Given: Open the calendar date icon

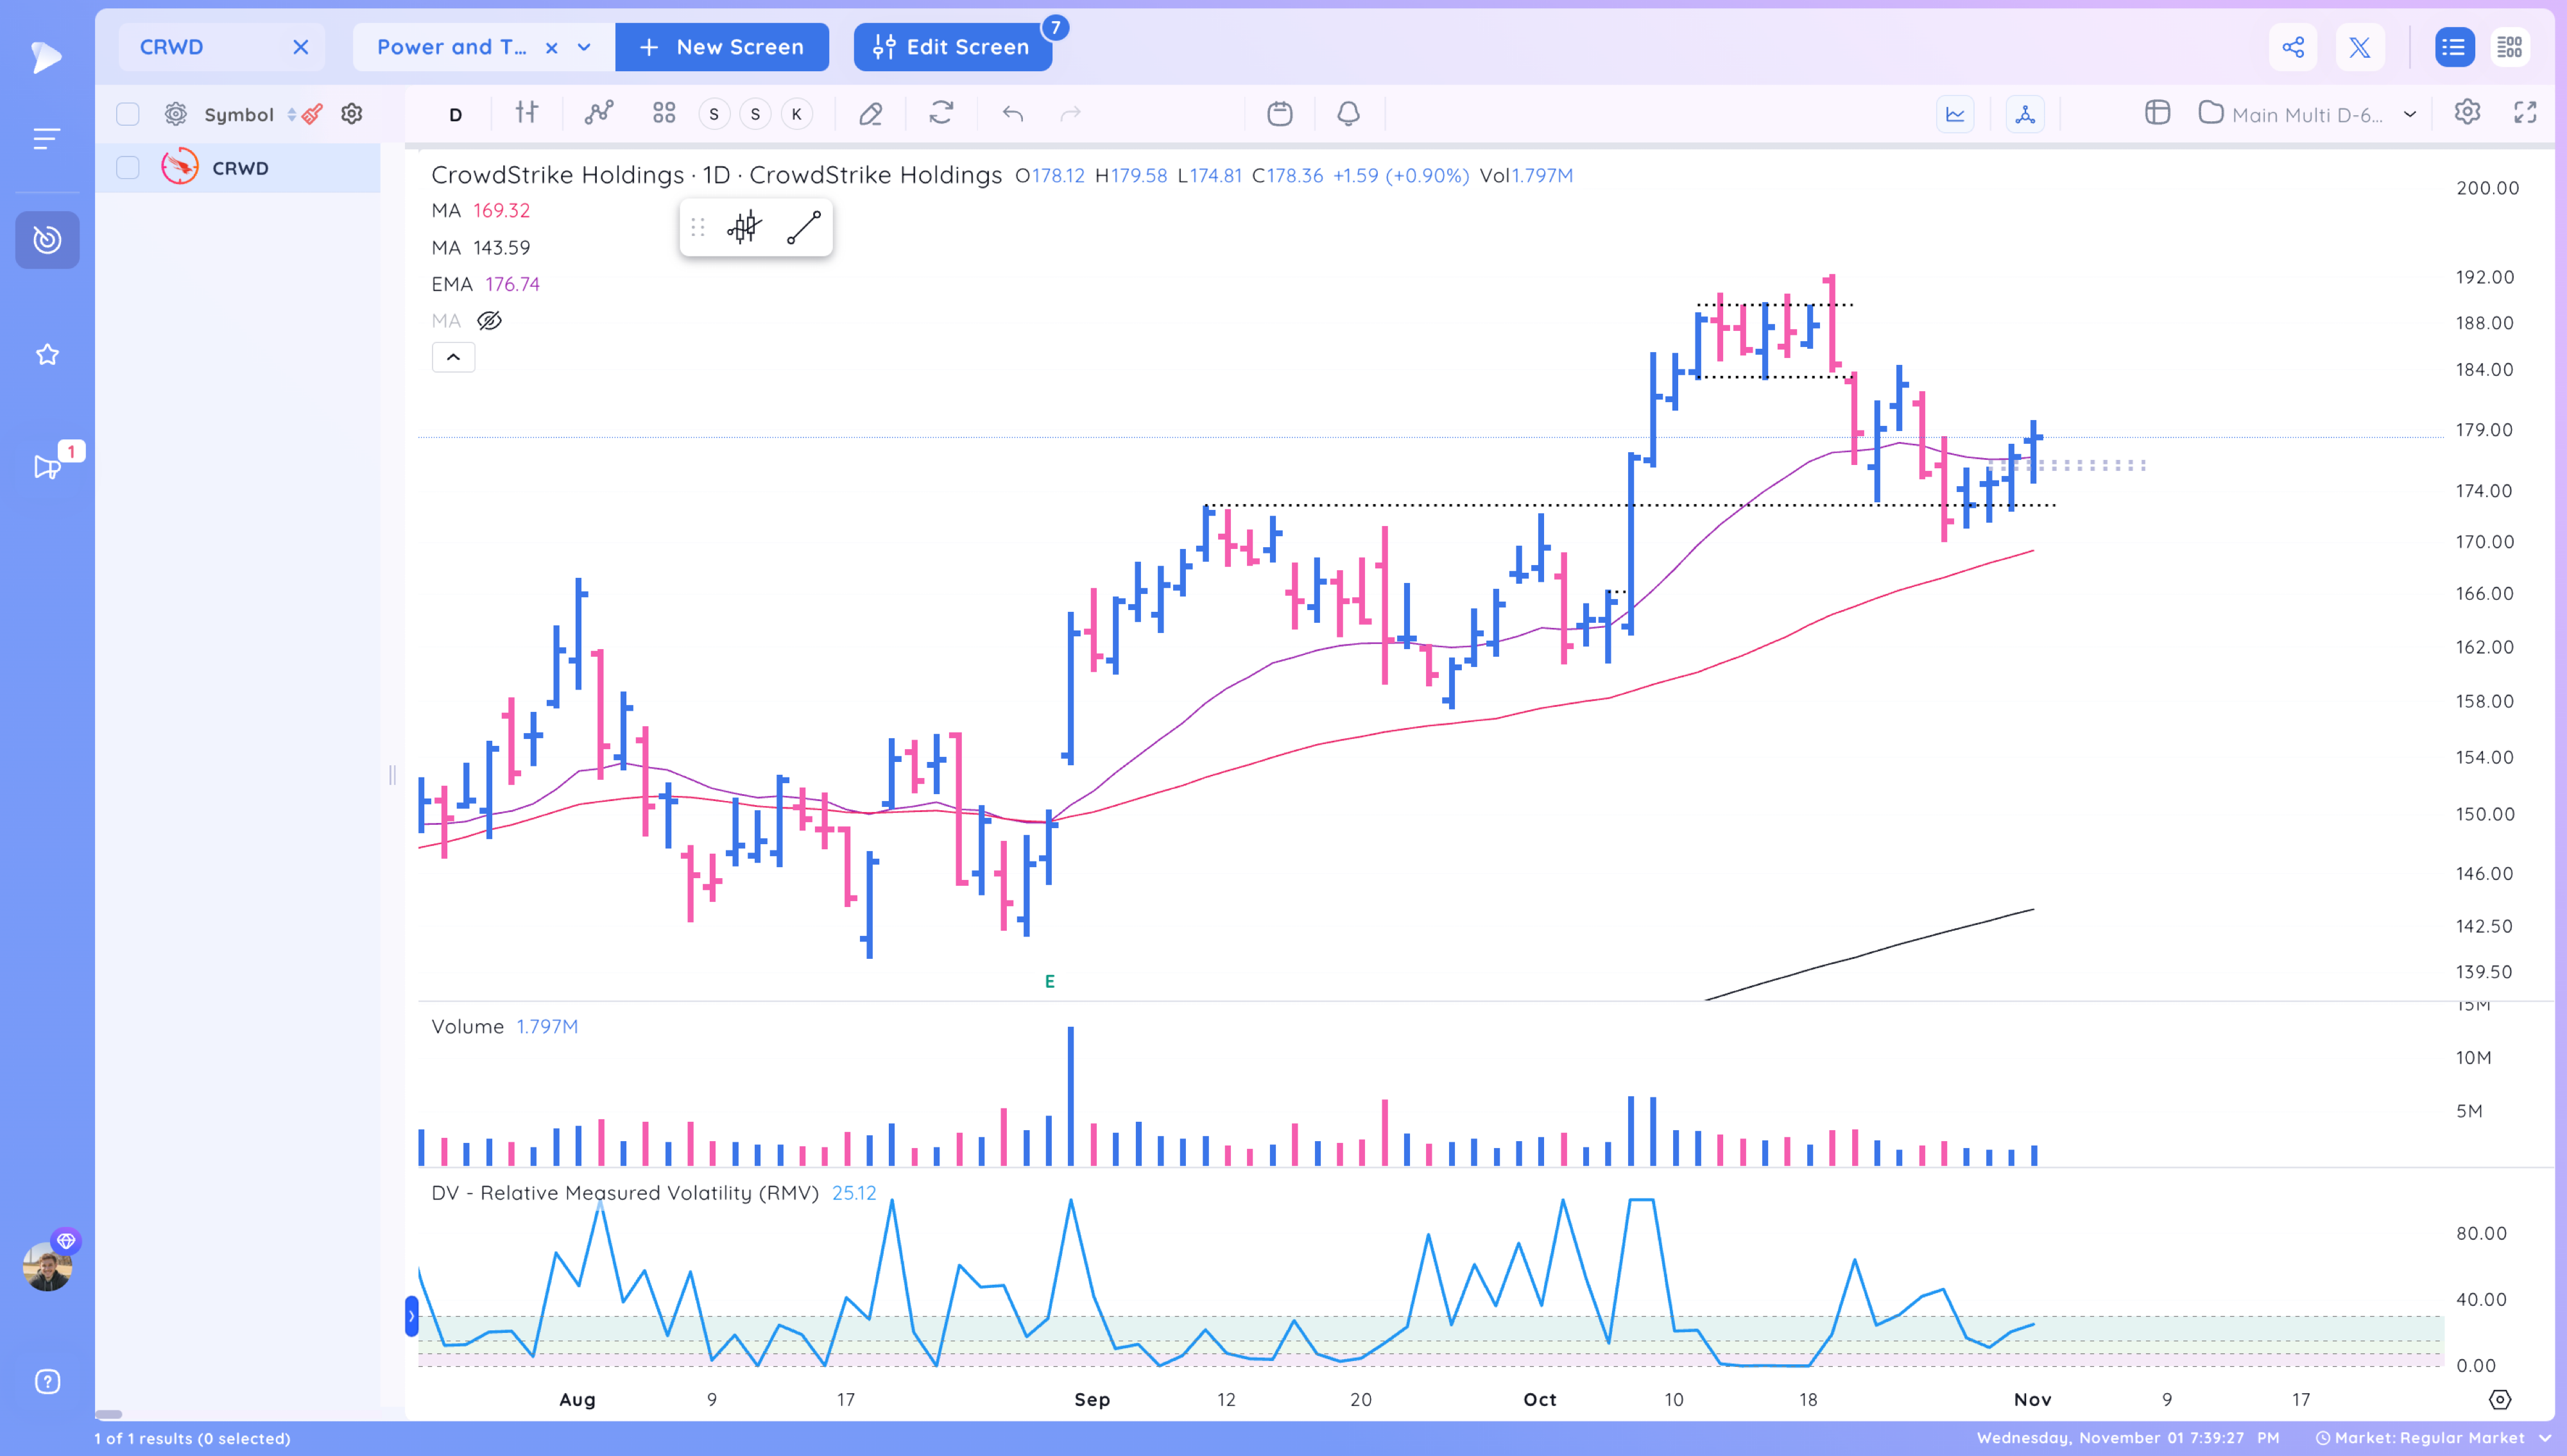Looking at the screenshot, I should click(x=1280, y=113).
